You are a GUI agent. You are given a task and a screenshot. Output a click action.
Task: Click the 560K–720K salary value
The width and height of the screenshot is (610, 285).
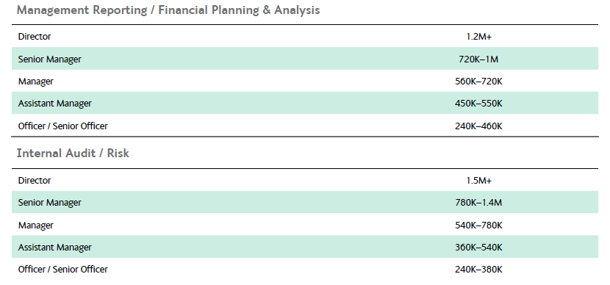click(478, 82)
